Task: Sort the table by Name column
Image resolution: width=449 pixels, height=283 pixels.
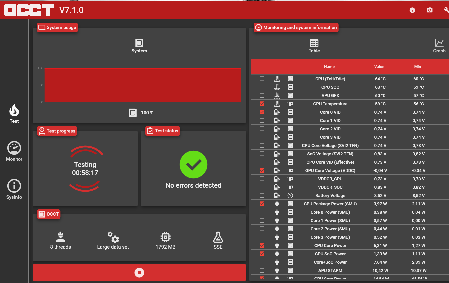Action: 329,67
